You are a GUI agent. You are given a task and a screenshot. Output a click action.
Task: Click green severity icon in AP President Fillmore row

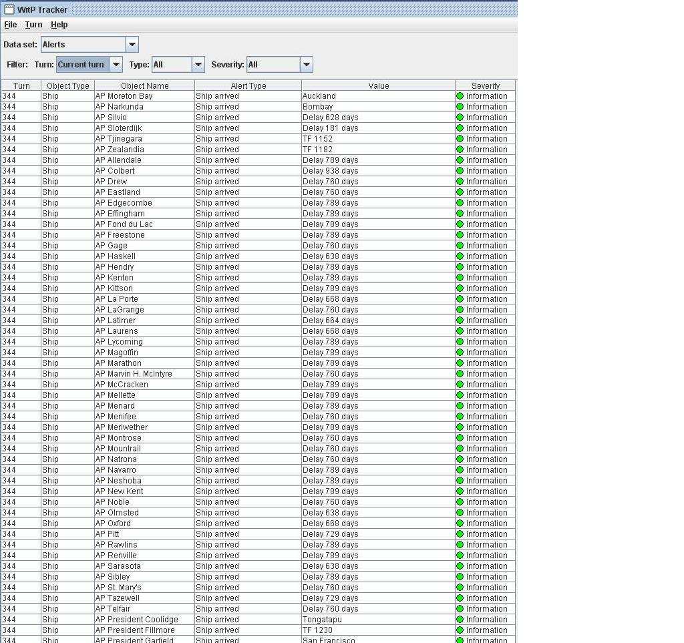coord(460,630)
